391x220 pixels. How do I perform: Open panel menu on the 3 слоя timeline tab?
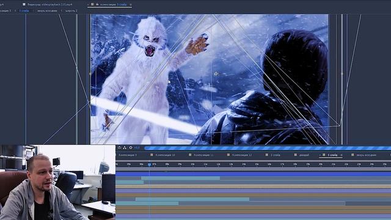342,155
